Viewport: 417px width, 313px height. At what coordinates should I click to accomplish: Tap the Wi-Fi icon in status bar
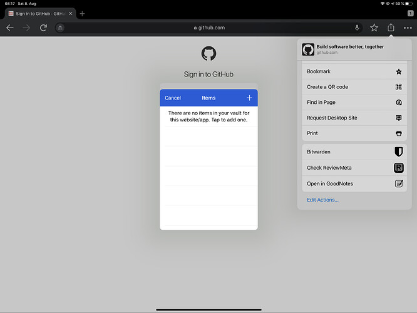(383, 4)
